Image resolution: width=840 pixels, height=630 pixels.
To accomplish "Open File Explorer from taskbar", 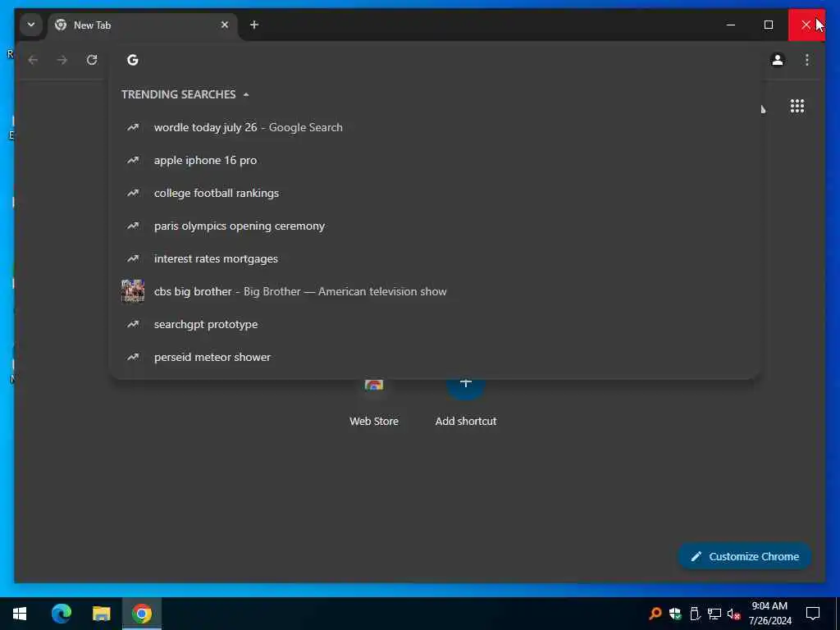I will (x=101, y=614).
